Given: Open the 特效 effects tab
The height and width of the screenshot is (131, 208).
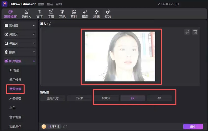Looking at the screenshot, I should (x=108, y=14).
